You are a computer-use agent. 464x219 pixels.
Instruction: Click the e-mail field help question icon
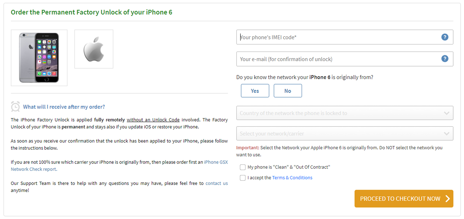coord(445,59)
